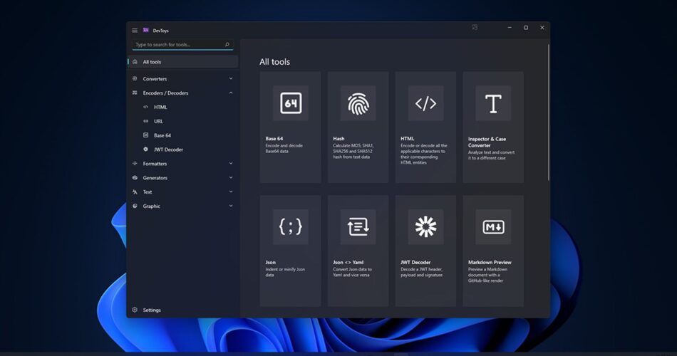This screenshot has height=356, width=677.
Task: Expand the Text category chevron
Action: pos(231,192)
